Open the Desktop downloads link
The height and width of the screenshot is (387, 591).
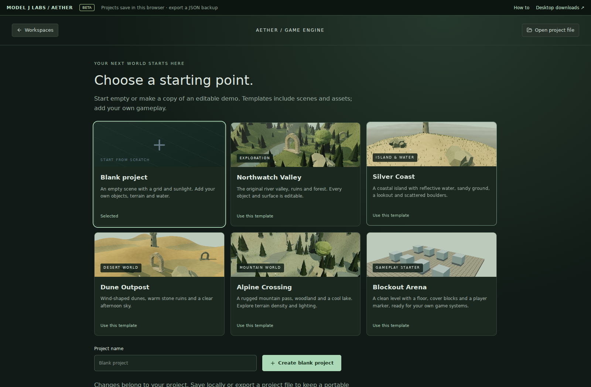coord(560,8)
